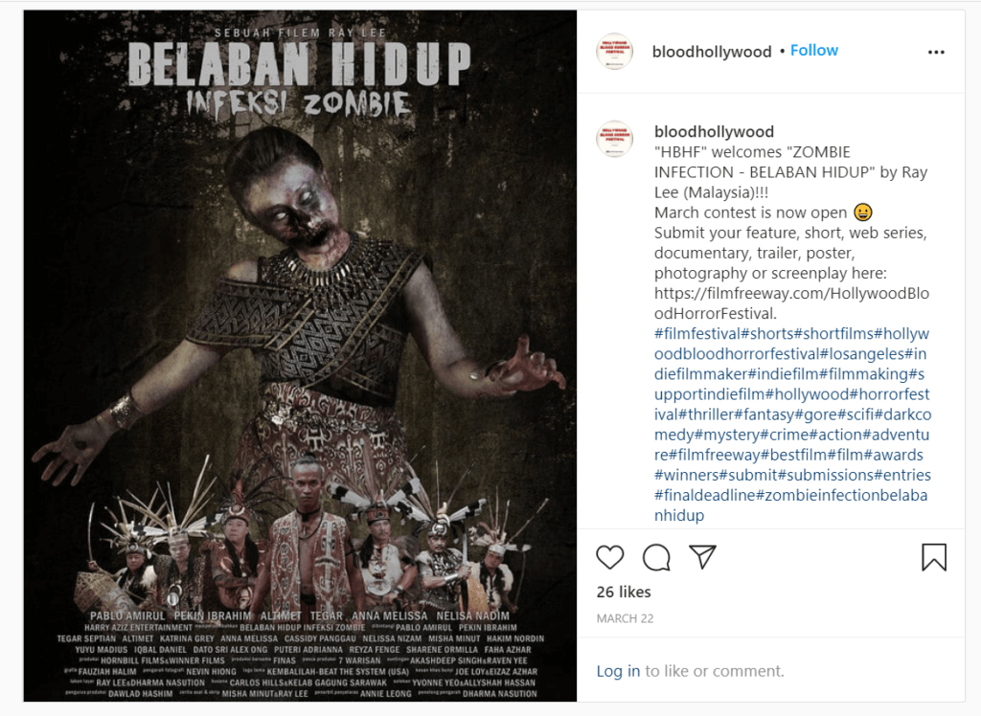
Task: Open the three-dot more options menu
Action: coord(936,52)
